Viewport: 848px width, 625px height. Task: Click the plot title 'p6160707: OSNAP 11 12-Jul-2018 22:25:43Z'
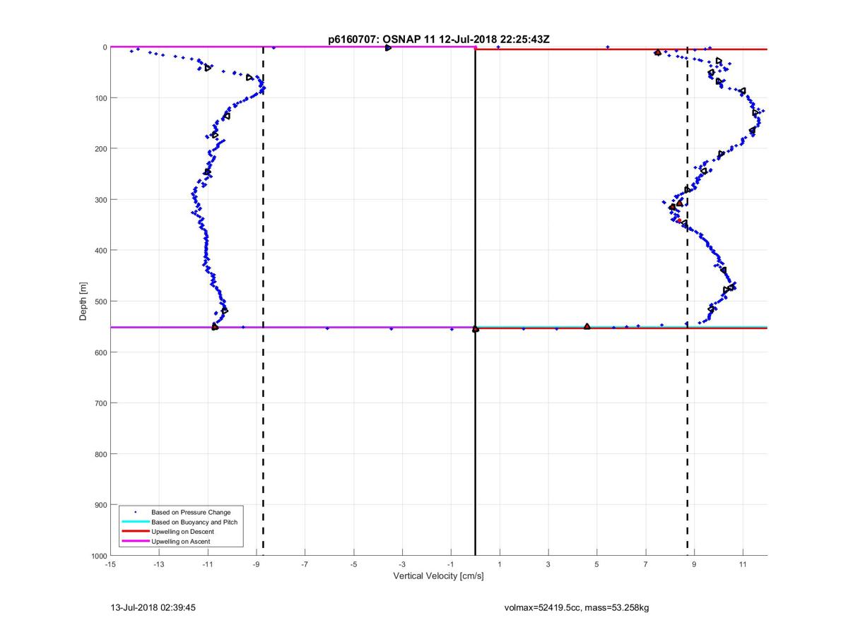[438, 40]
